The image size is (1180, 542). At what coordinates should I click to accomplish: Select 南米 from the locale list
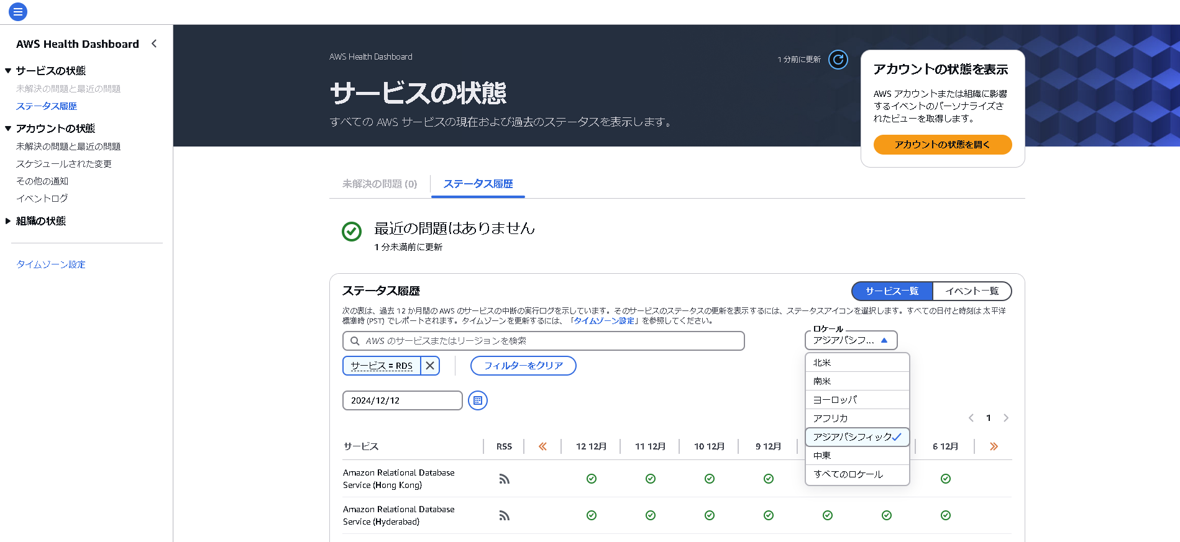(858, 381)
